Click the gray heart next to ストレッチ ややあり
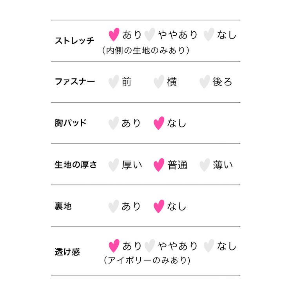 tap(150, 34)
